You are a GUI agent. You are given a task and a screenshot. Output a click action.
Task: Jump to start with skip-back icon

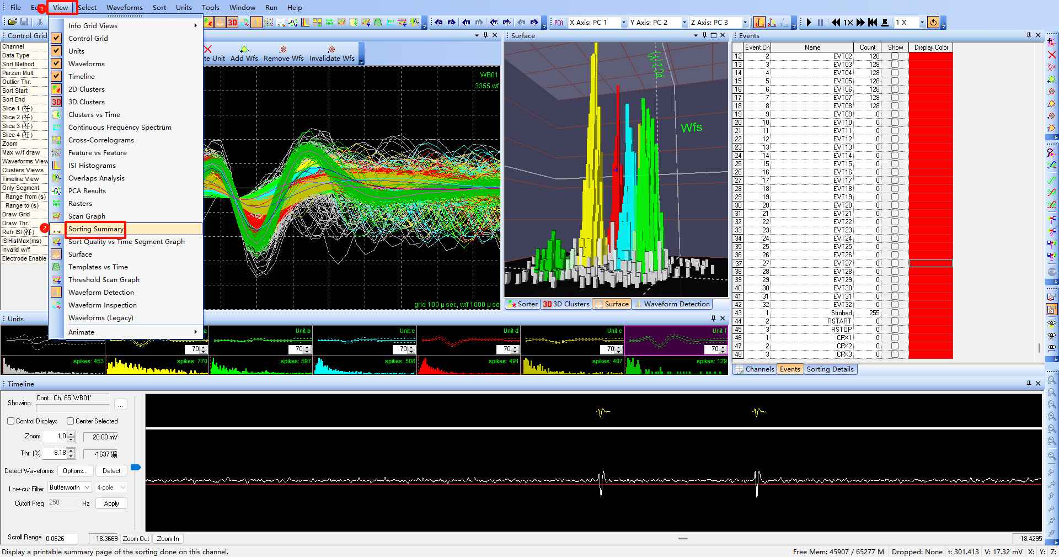872,23
